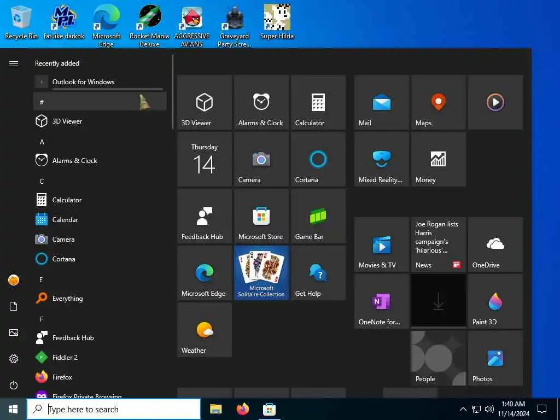Launch Firefox from the app list

tap(100, 377)
